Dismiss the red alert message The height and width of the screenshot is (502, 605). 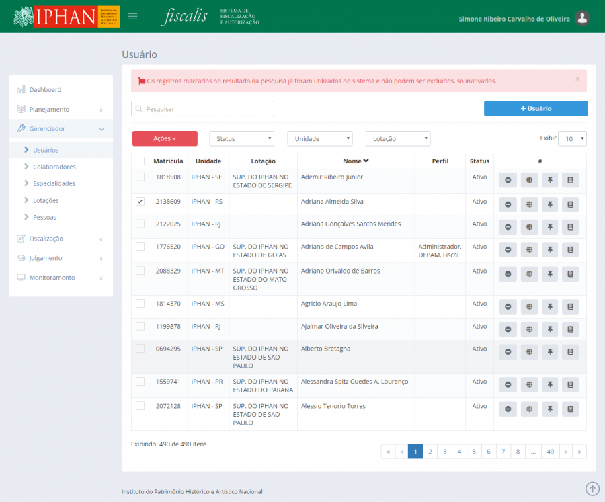click(577, 79)
